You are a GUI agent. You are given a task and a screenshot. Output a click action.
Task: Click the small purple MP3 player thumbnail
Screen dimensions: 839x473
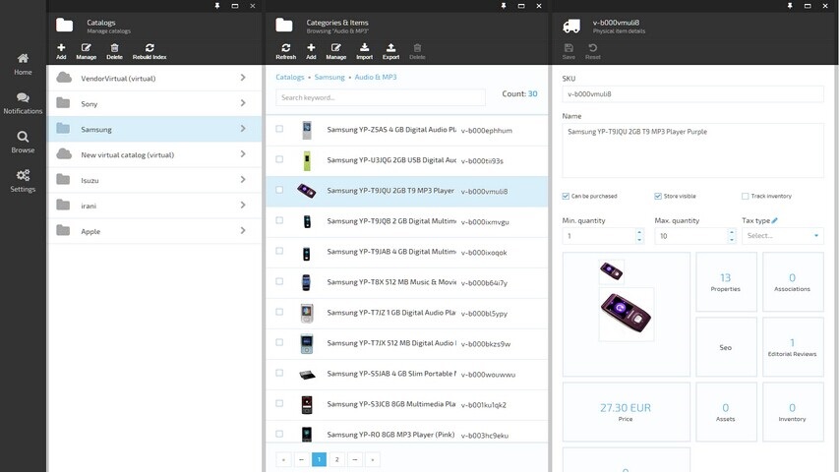coord(611,270)
